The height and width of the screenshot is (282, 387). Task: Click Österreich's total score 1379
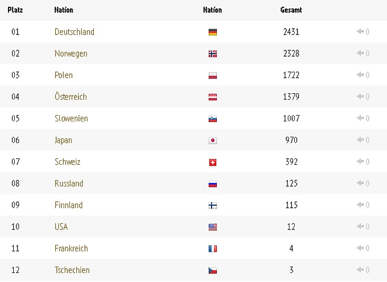pyautogui.click(x=291, y=96)
